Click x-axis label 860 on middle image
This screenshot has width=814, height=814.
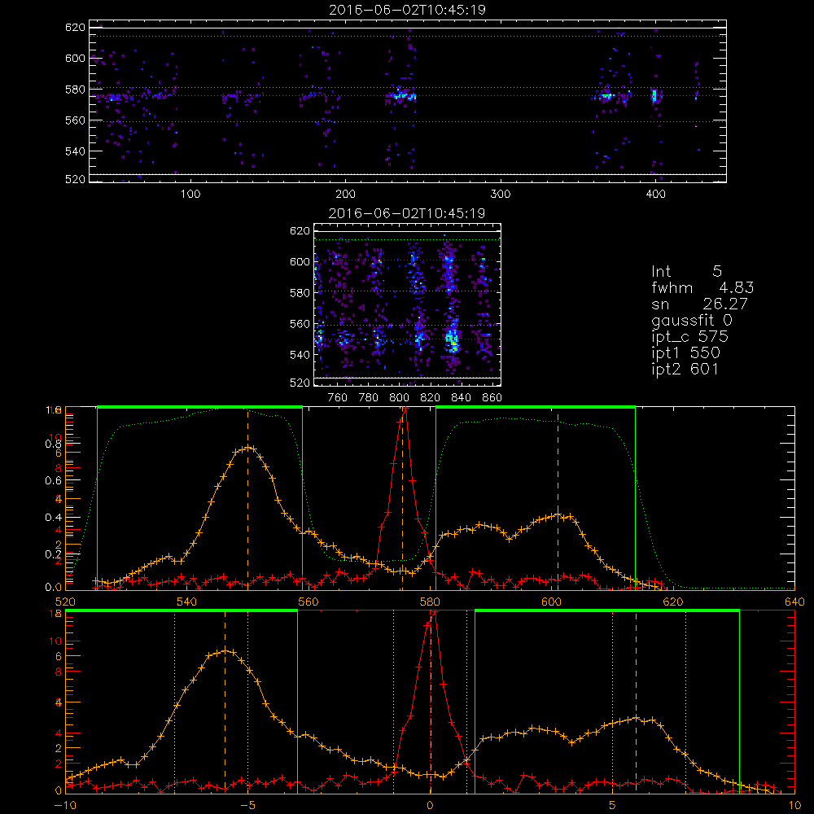(492, 398)
